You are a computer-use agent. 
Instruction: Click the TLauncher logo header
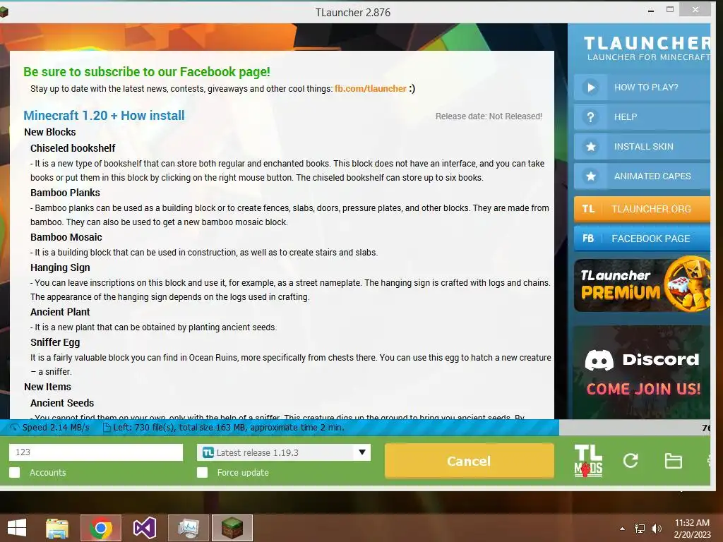coord(647,48)
